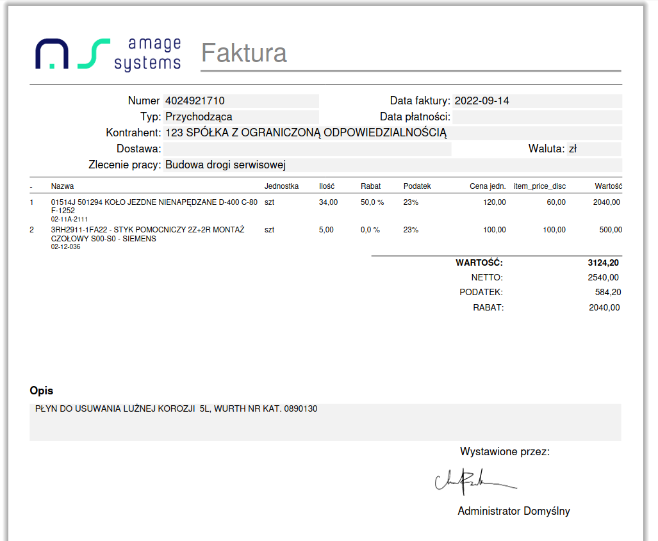
Task: Click the Administrator Domyślny name text
Action: 513,512
